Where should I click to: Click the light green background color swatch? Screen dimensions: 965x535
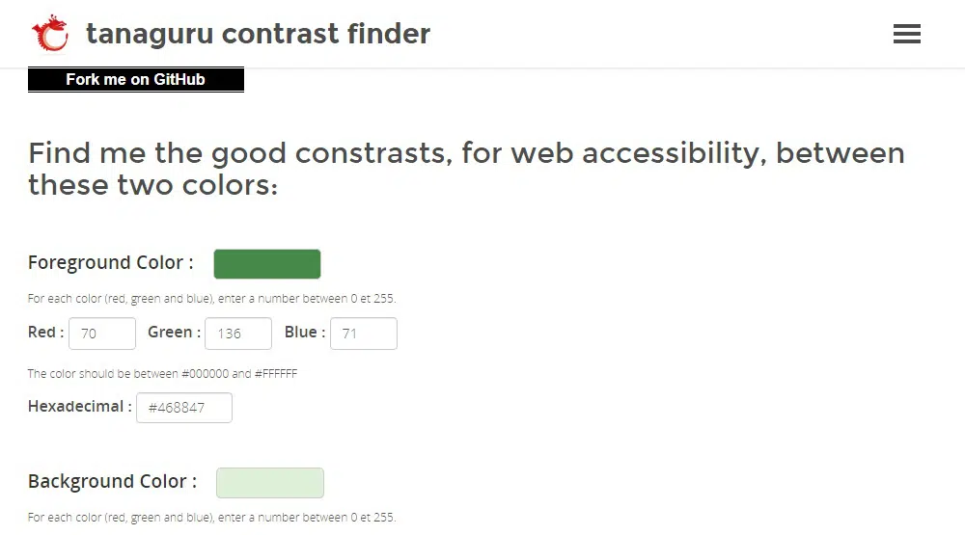(270, 483)
